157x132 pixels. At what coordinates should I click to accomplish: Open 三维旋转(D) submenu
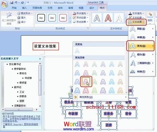(142, 63)
